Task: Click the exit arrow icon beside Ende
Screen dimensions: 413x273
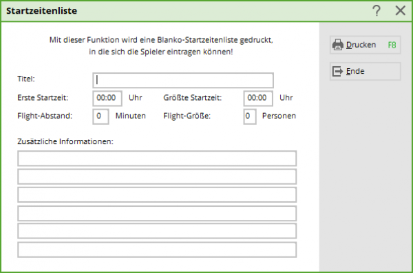Action: point(337,71)
